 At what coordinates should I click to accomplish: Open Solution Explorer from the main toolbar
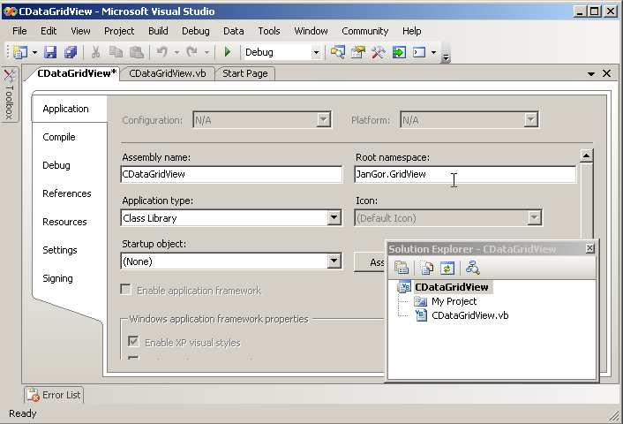tap(337, 52)
